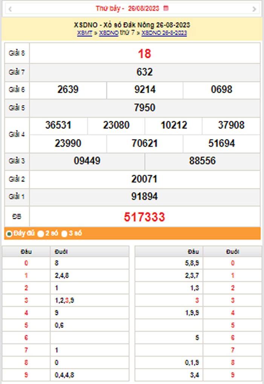Click the Giải 4 number 70621

tap(145, 143)
